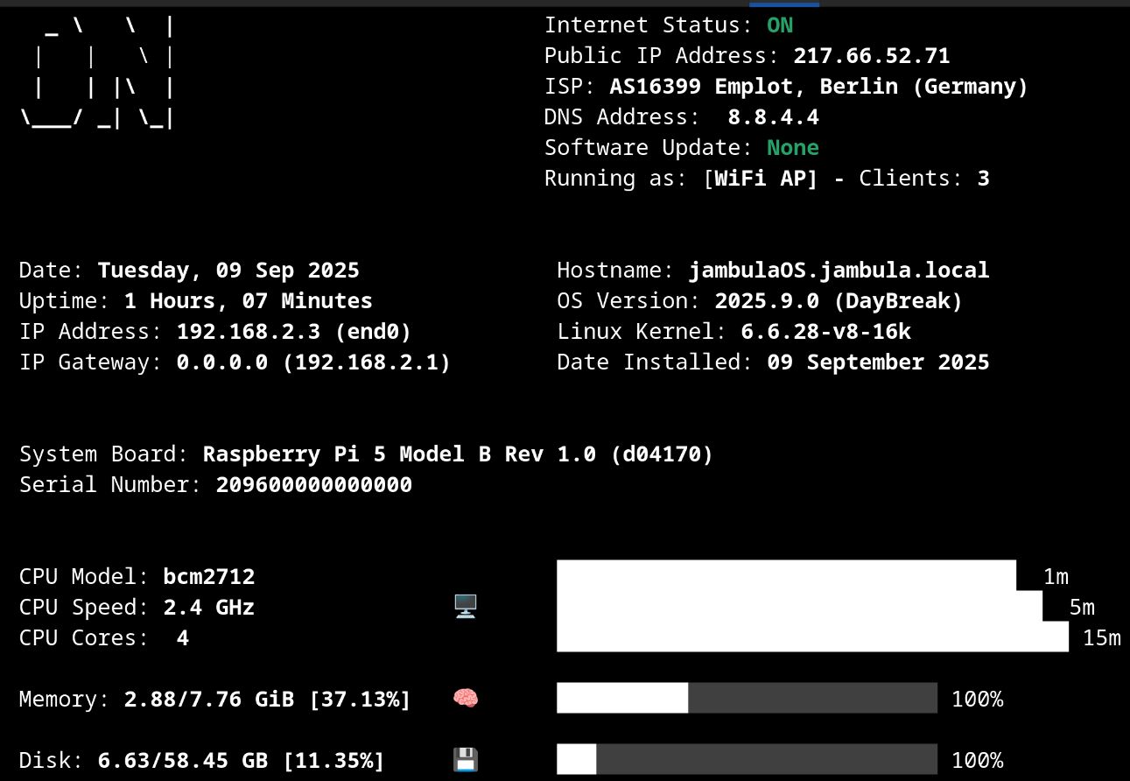1130x781 pixels.
Task: Click the serial number 209600000000000
Action: point(313,485)
